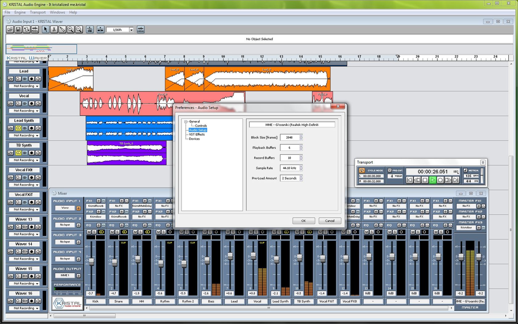Increase Playback Buffers stepper
Viewport: 518px width, 324px height.
point(301,146)
